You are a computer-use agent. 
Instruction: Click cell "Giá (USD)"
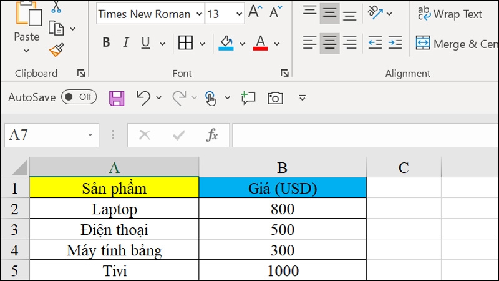[283, 188]
